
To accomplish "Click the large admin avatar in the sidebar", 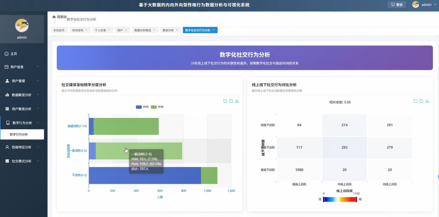I will 22,25.
